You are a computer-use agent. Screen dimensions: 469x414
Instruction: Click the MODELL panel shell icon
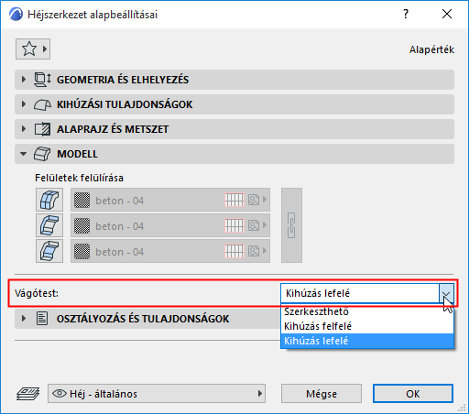42,154
